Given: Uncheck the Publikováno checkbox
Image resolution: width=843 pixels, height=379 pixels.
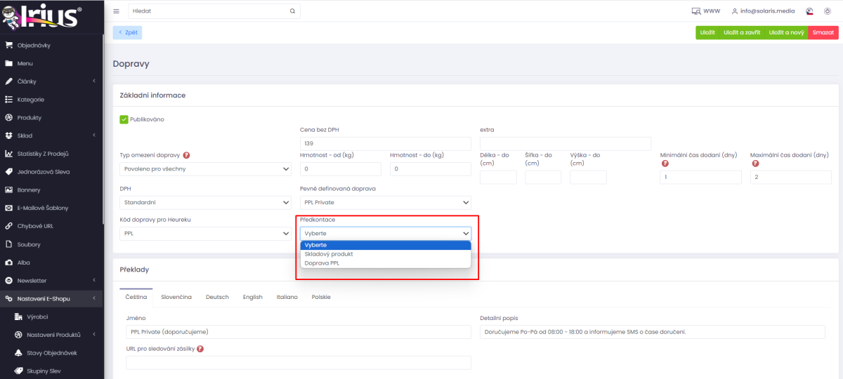Looking at the screenshot, I should pos(124,119).
